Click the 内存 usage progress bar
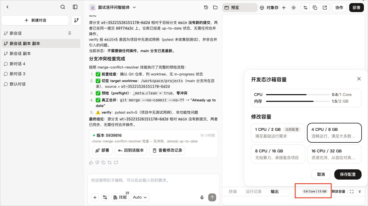The width and height of the screenshot is (368, 206). [298, 101]
